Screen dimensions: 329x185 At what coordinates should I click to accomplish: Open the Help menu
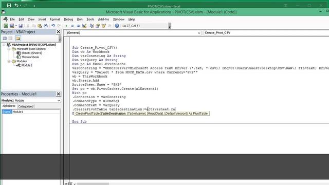pos(132,20)
